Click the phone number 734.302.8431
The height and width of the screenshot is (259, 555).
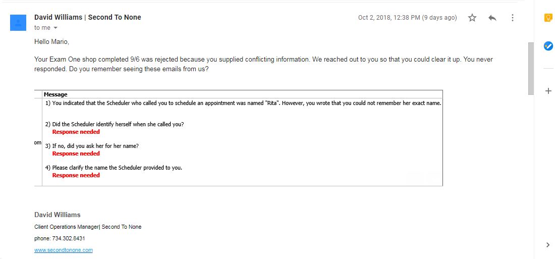(x=68, y=238)
